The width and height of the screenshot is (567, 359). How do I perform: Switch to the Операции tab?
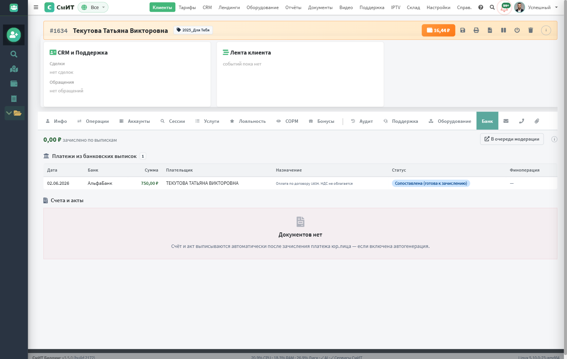point(93,121)
